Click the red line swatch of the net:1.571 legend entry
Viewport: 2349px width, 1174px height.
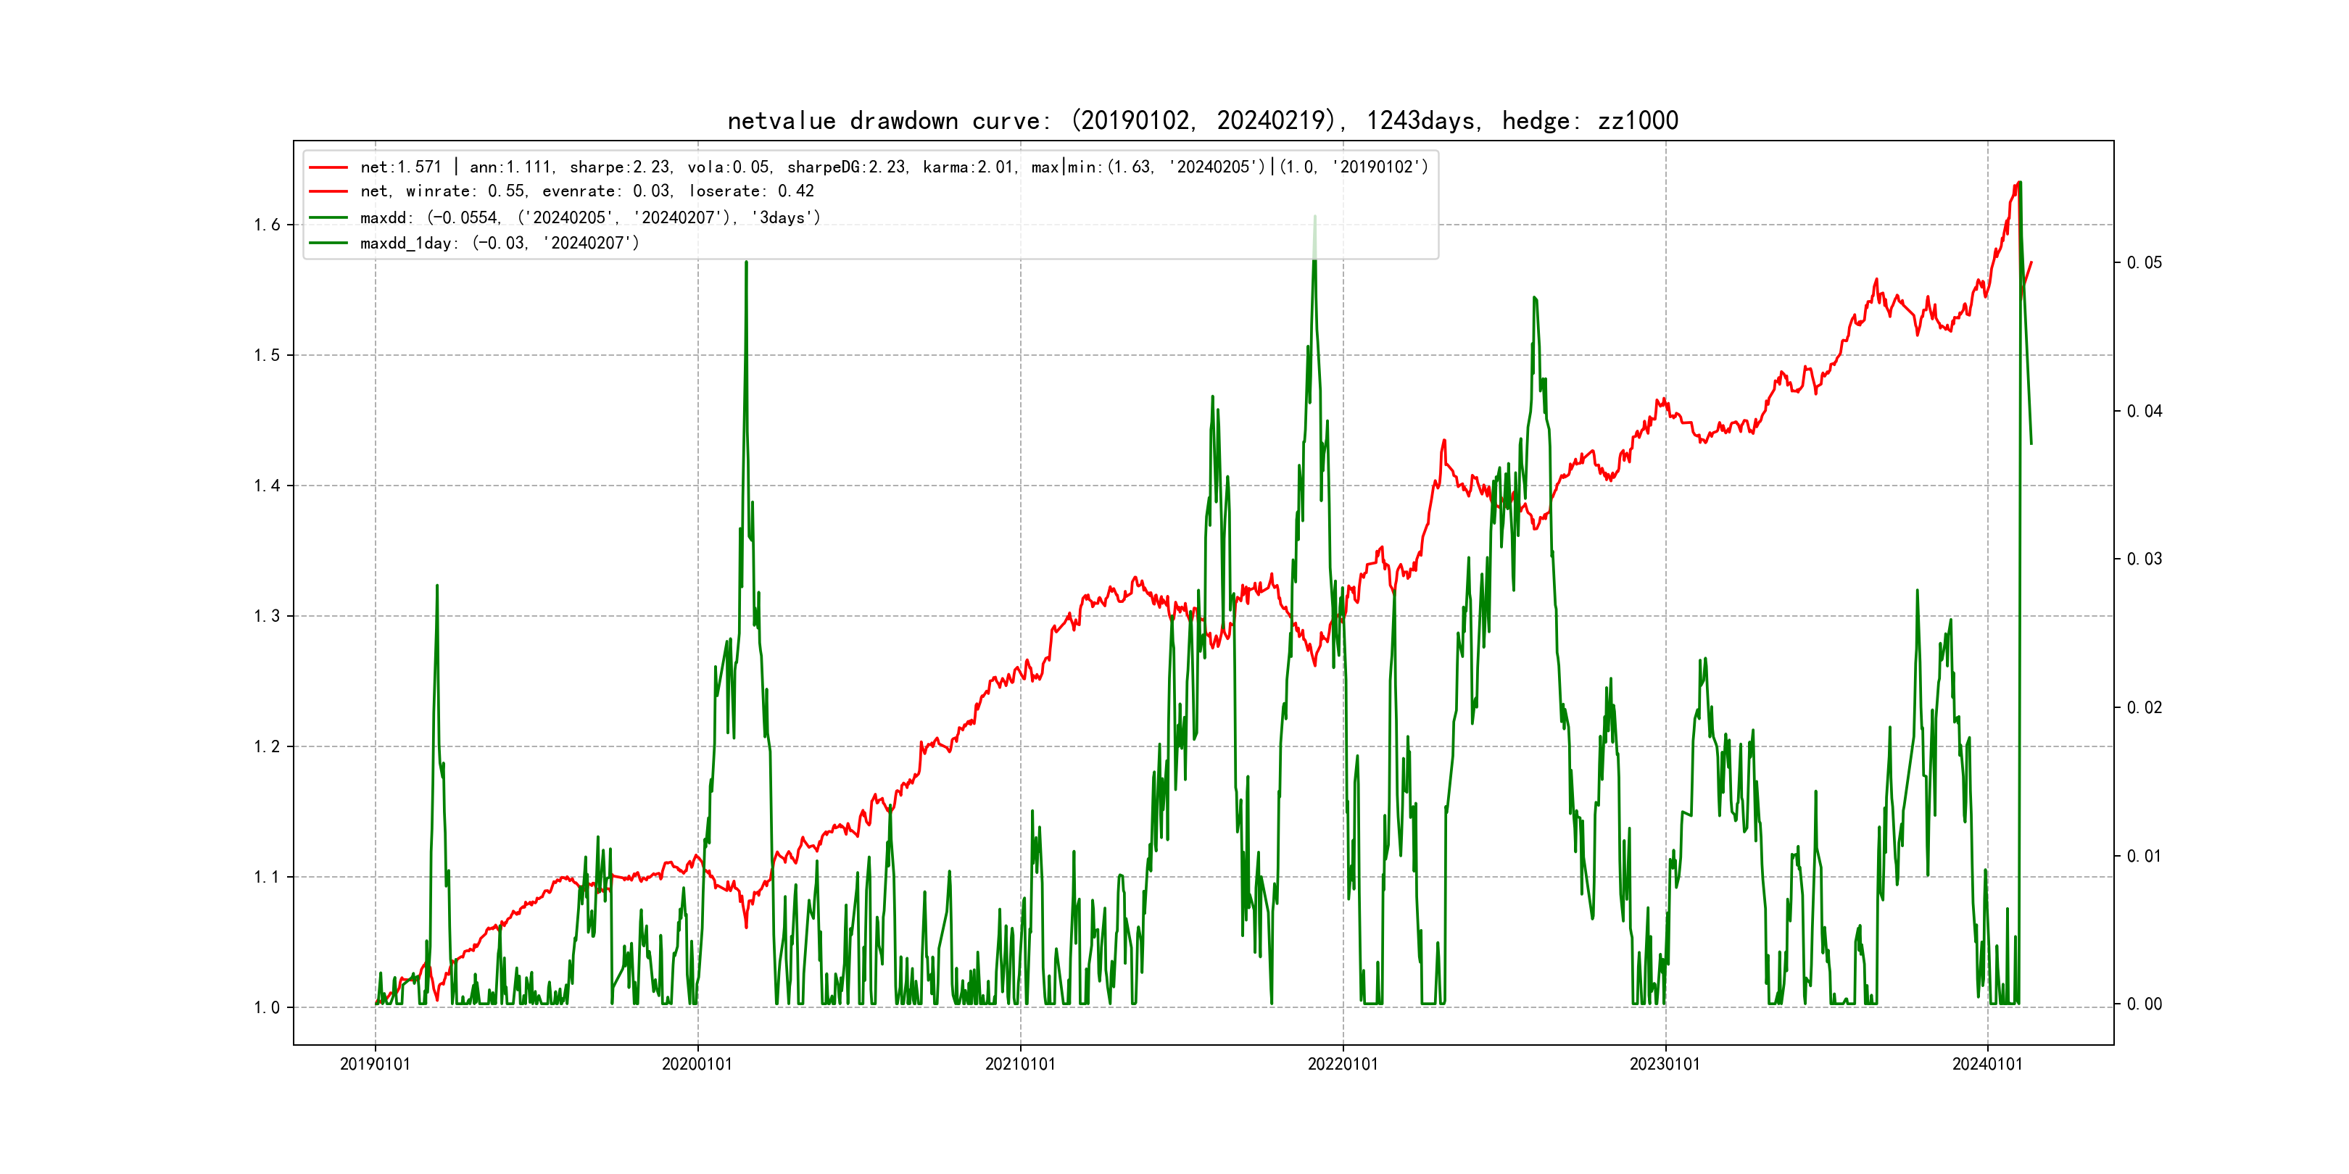[328, 167]
